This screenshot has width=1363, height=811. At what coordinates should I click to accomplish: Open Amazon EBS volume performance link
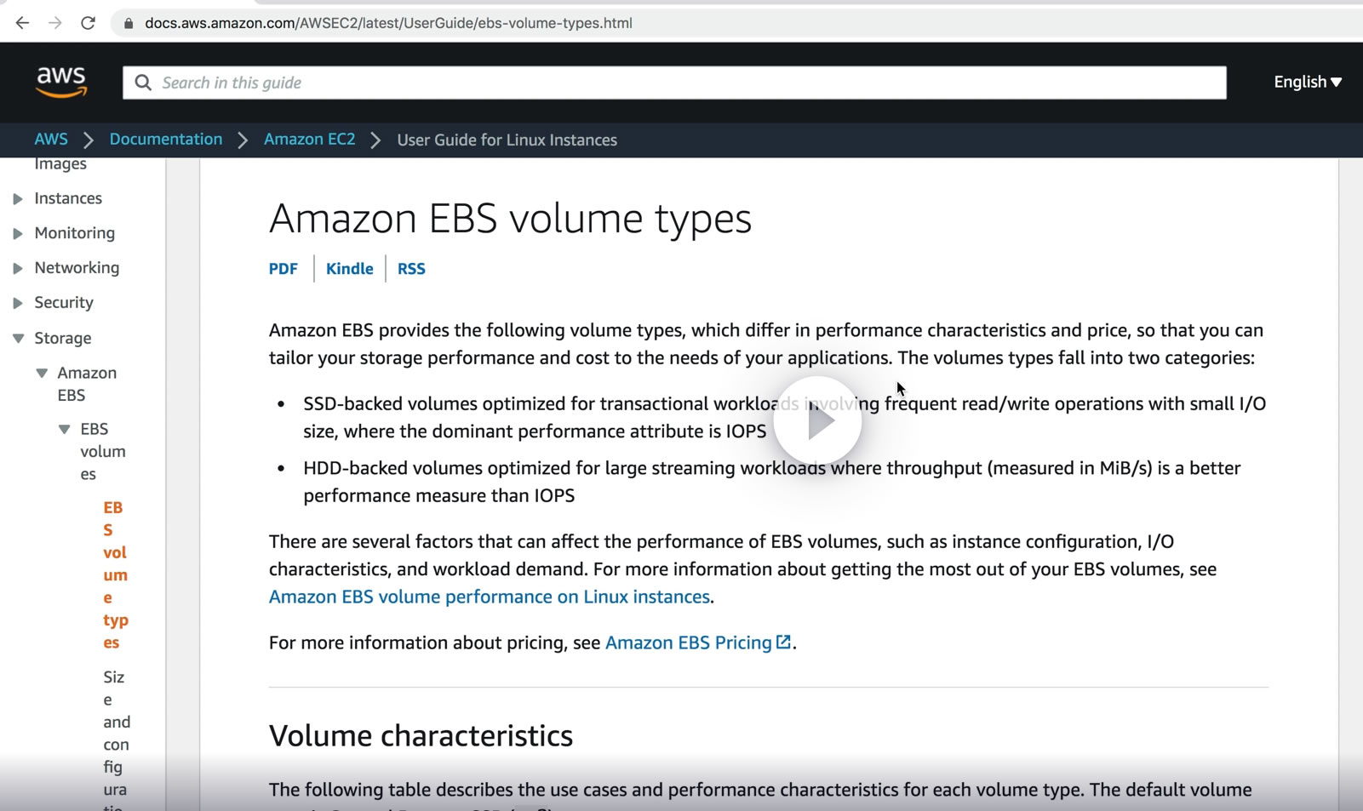pos(489,597)
